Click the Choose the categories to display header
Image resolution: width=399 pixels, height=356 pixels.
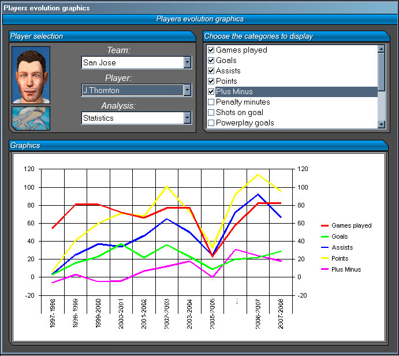(296, 36)
